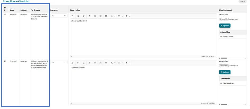Italicize text in row 211 observation editor
This screenshot has width=250, height=109.
click(89, 63)
